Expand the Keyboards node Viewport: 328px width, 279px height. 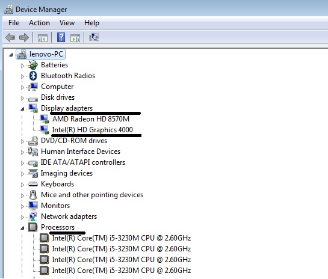click(x=22, y=185)
